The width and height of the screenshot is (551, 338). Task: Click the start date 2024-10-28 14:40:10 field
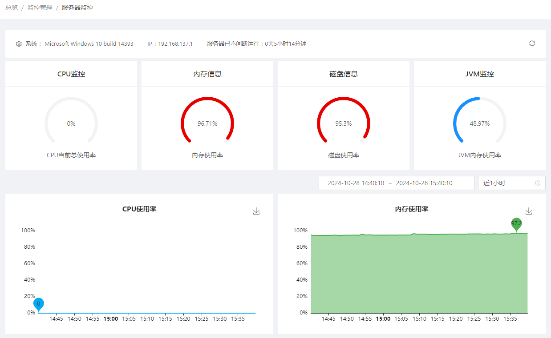tap(356, 183)
